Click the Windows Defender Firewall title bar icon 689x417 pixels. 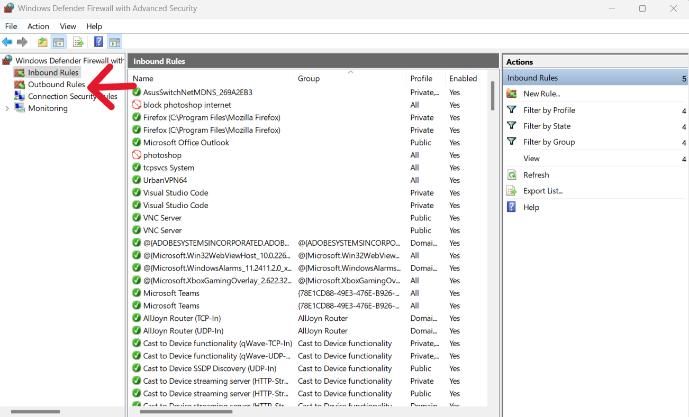click(x=8, y=8)
